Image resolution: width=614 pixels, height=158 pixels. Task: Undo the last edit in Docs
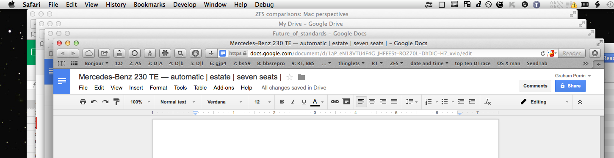(x=94, y=102)
